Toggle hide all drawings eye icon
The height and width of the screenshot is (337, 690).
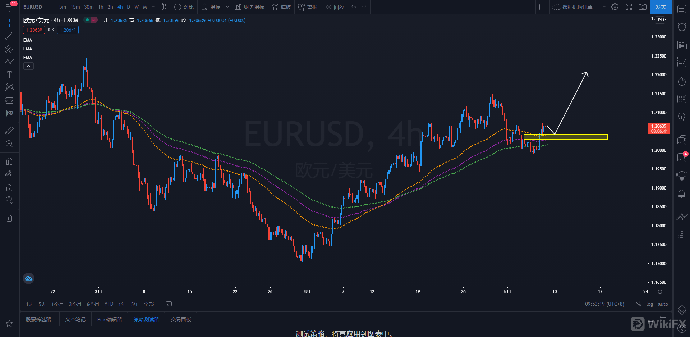pyautogui.click(x=9, y=200)
